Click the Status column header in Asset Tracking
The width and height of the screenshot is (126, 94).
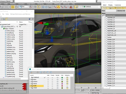(x=21, y=22)
